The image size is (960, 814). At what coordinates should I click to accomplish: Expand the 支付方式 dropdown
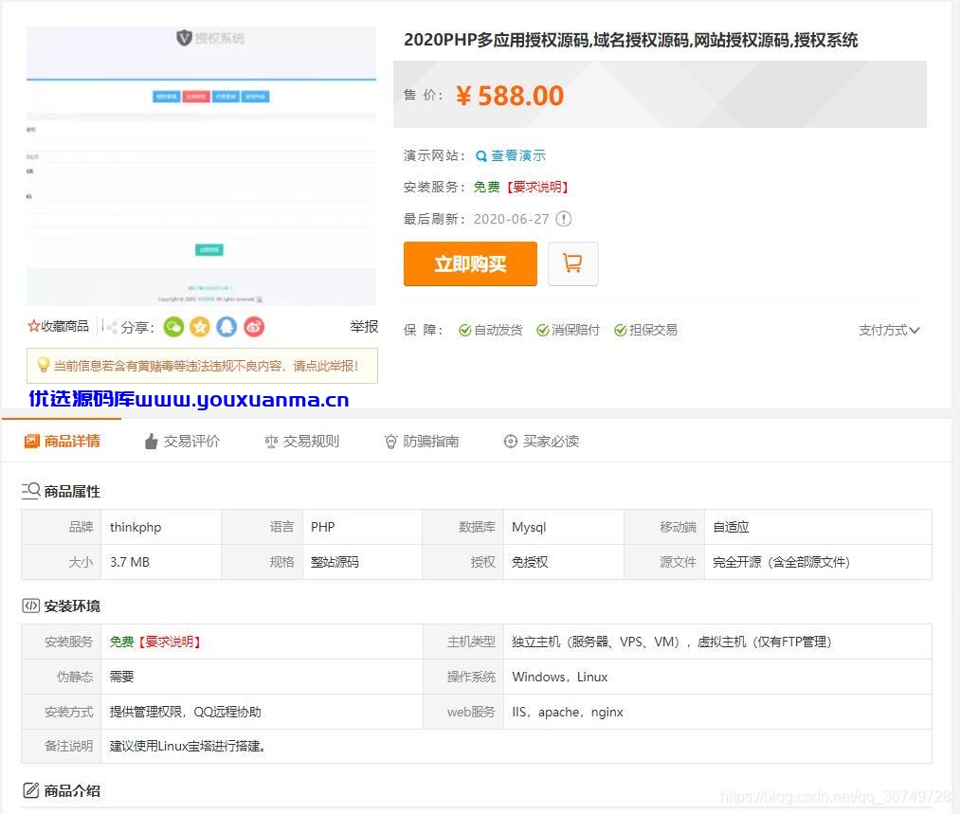click(889, 330)
